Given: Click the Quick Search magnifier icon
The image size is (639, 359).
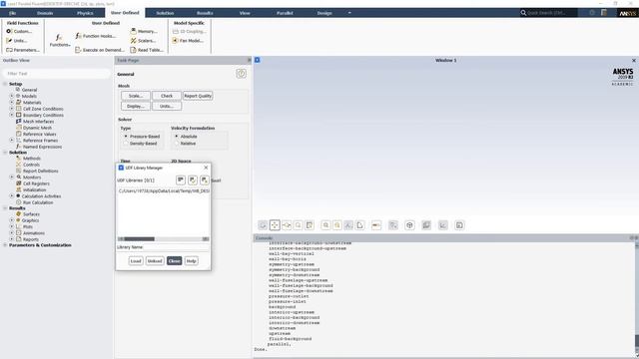Looking at the screenshot, I should click(x=523, y=13).
